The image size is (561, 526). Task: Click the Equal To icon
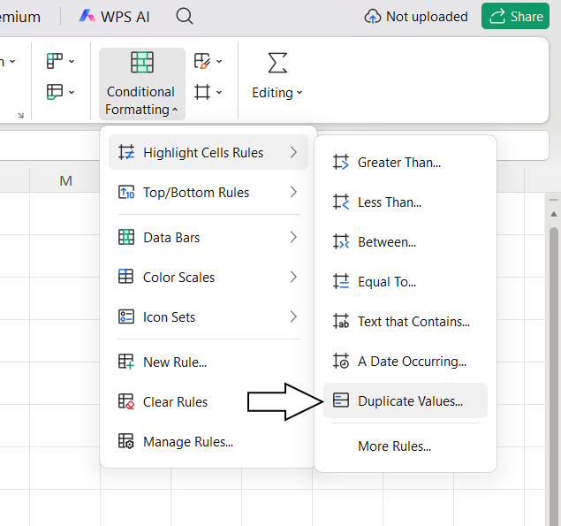341,281
